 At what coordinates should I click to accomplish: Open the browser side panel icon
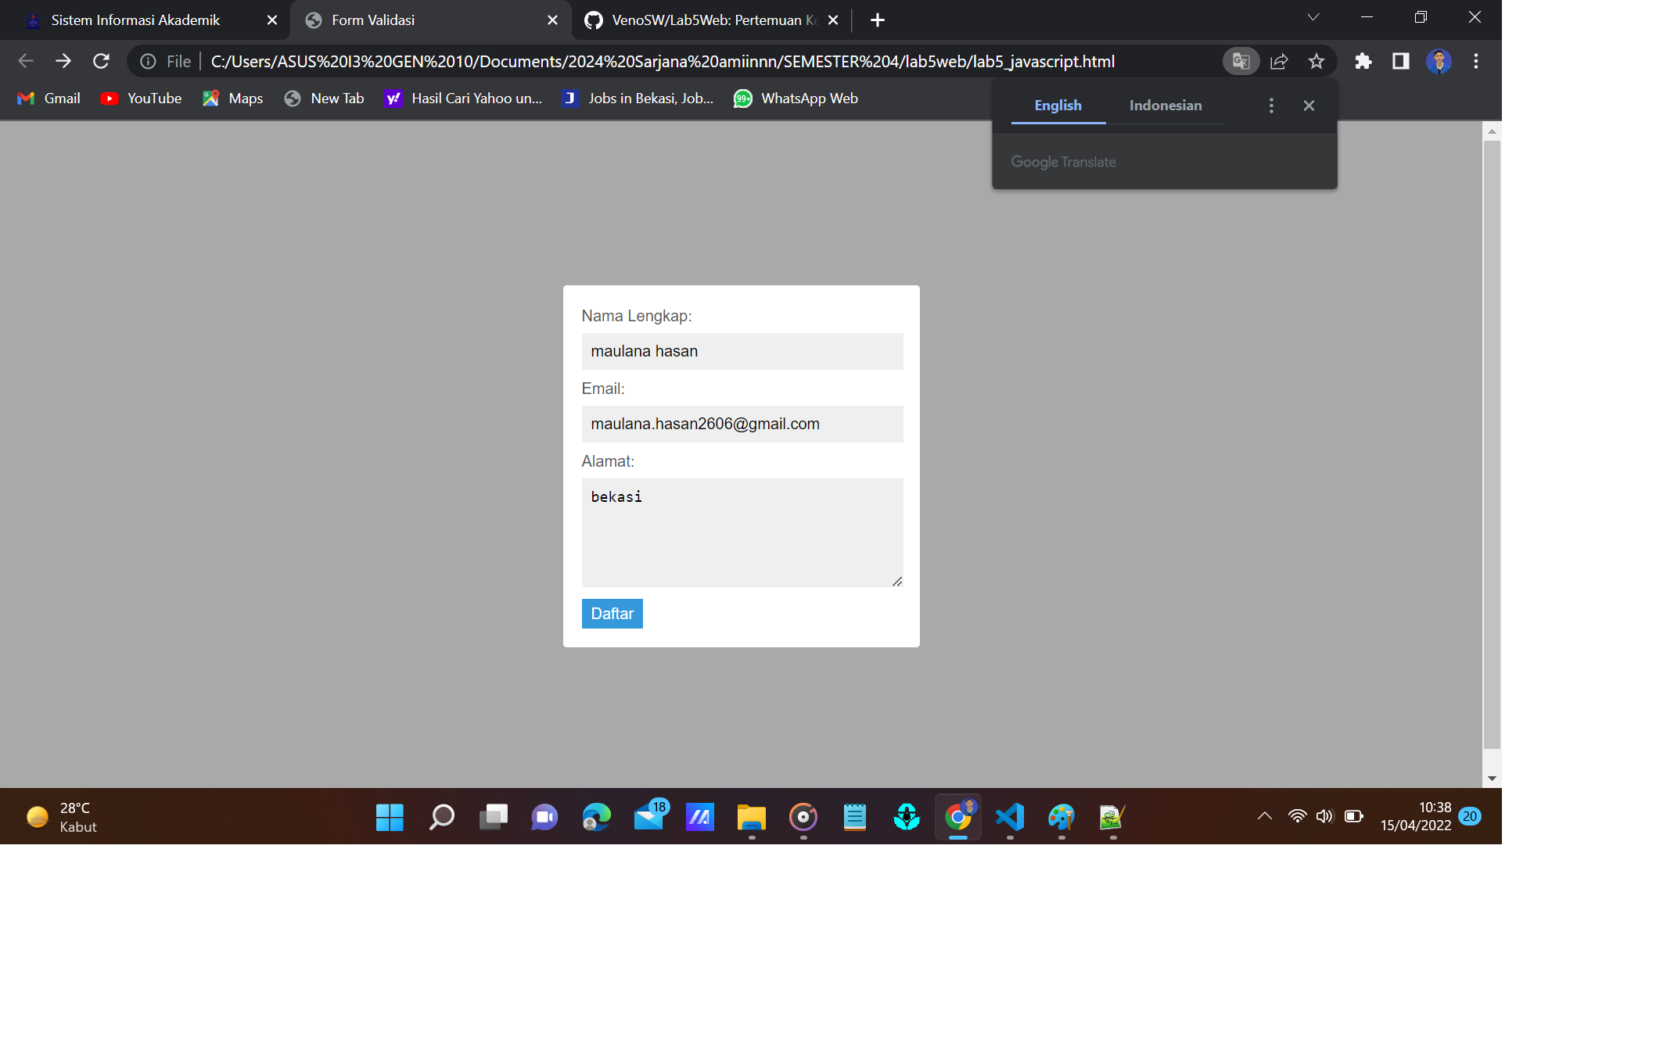click(1401, 61)
